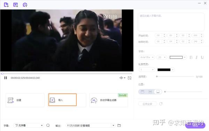The width and height of the screenshot is (209, 131).
Task: Click the auto-generate subtitle icon in top toolbar
Action: coord(25,5)
